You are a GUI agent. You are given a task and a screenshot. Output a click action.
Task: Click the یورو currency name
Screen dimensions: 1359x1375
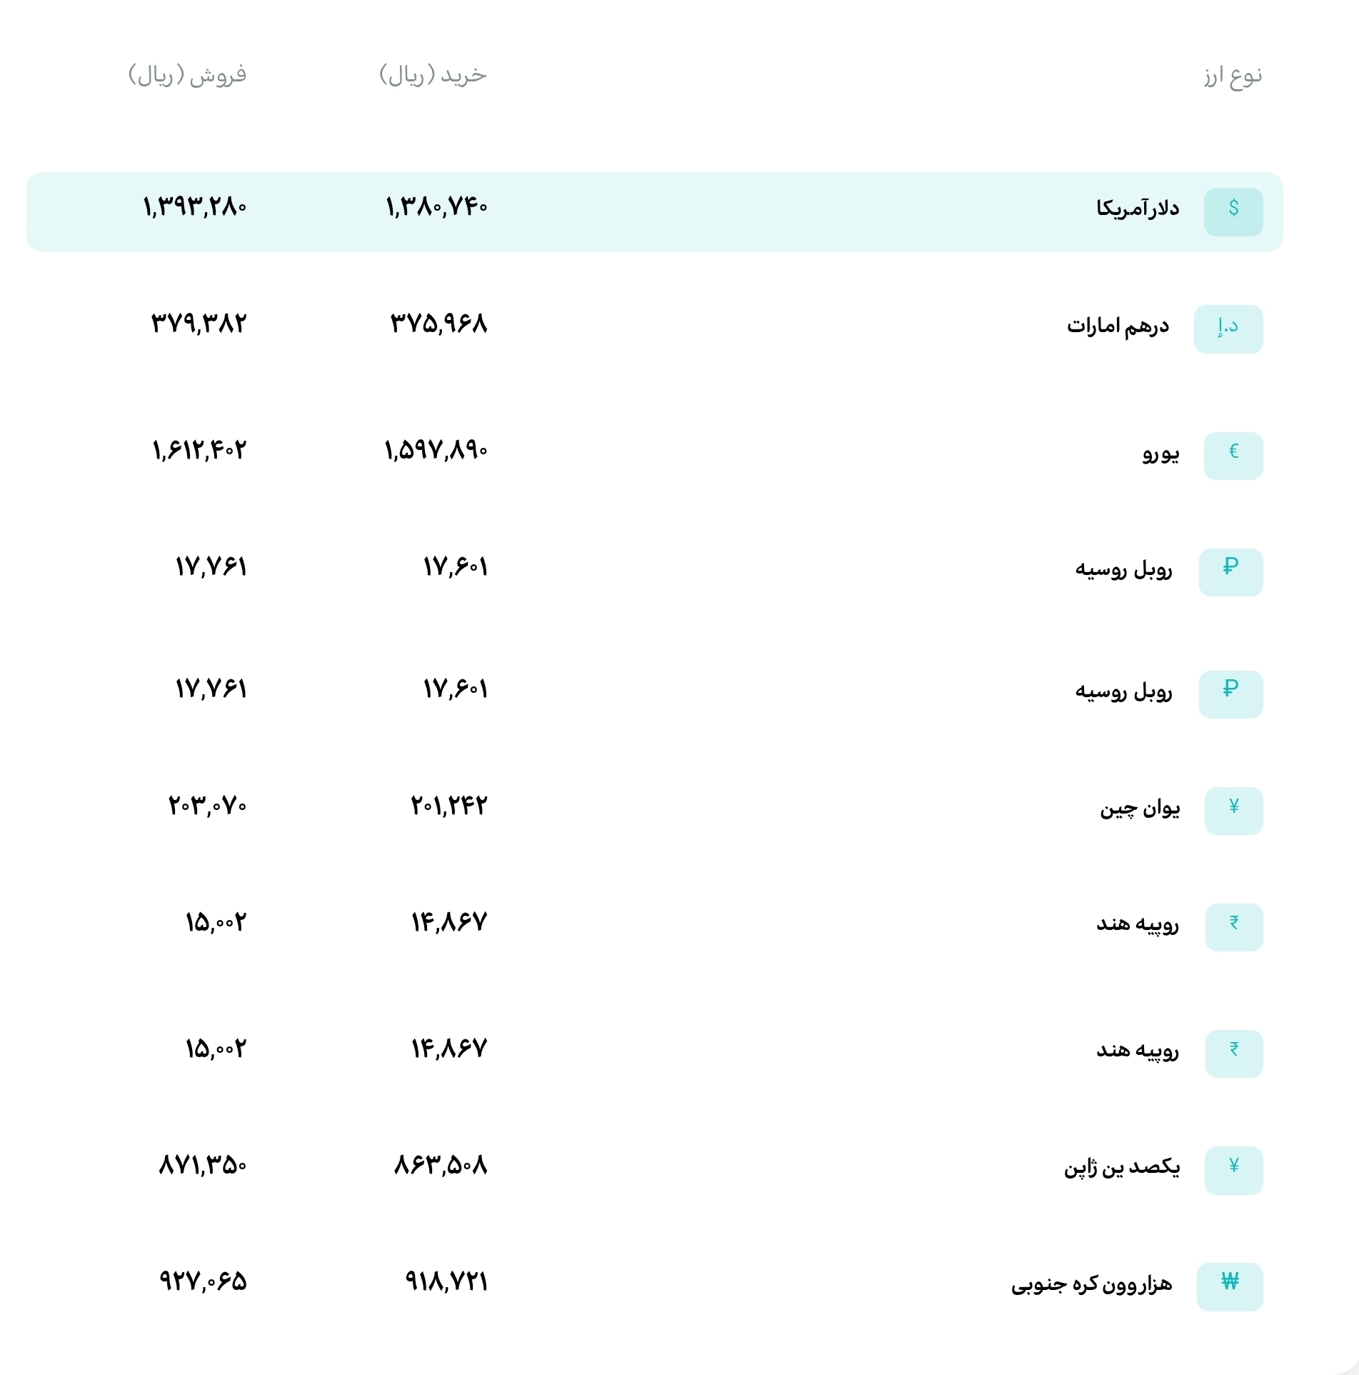click(1160, 453)
